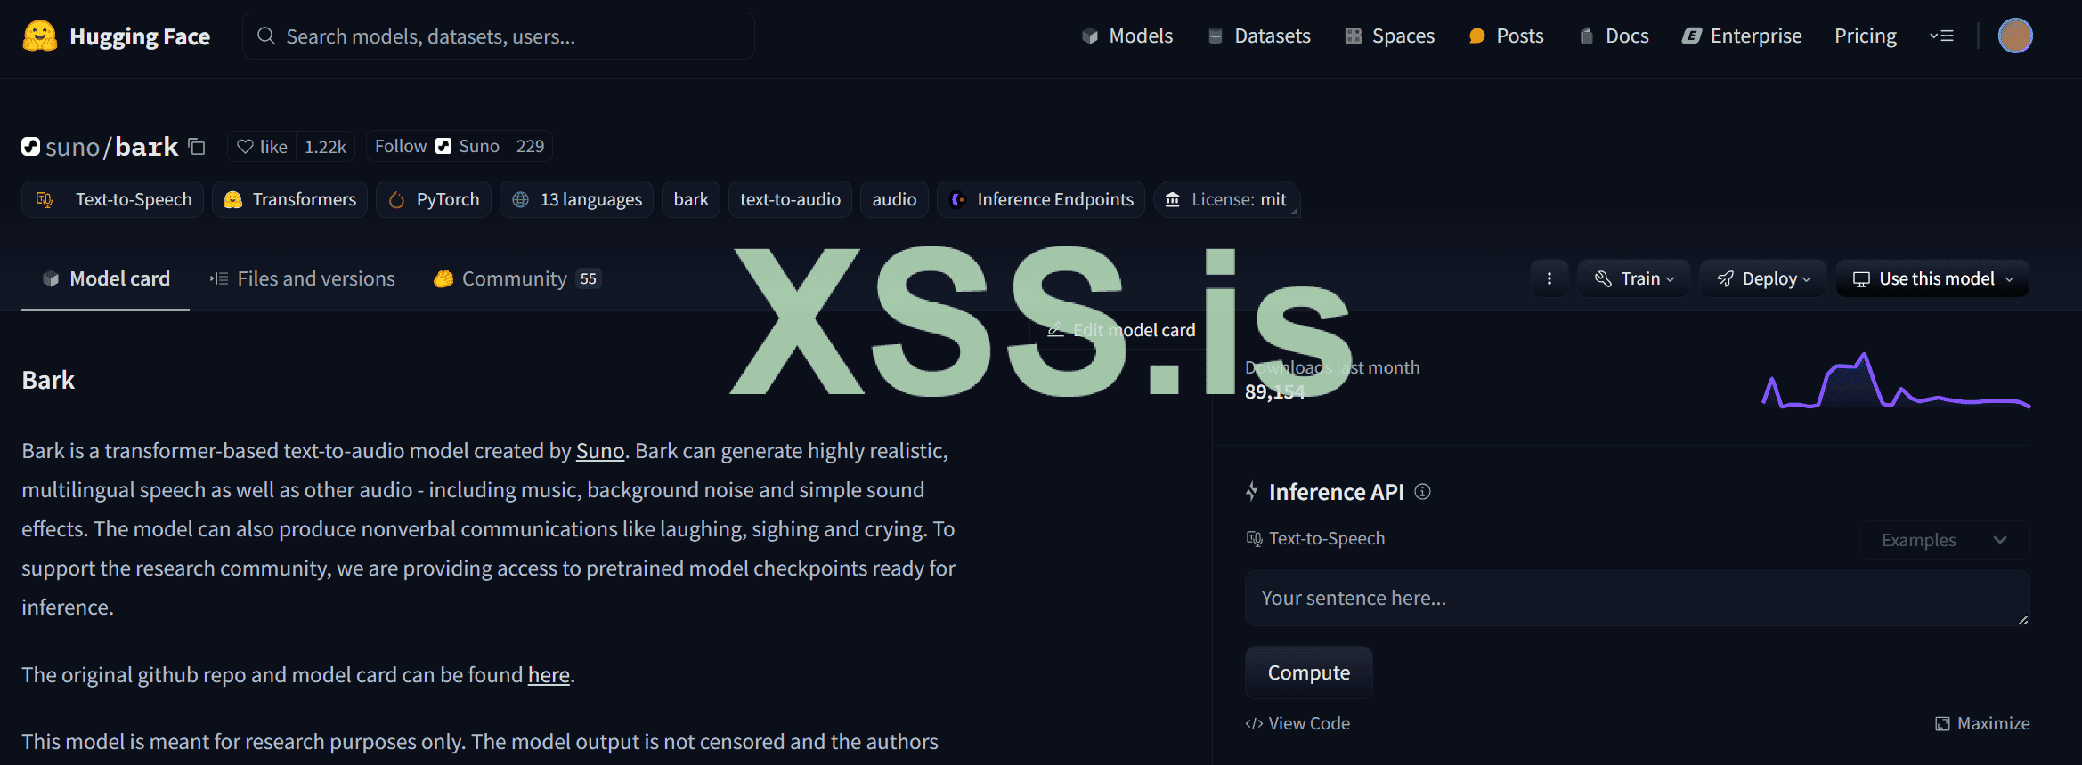
Task: Copy model name with the copy icon
Action: 197,147
